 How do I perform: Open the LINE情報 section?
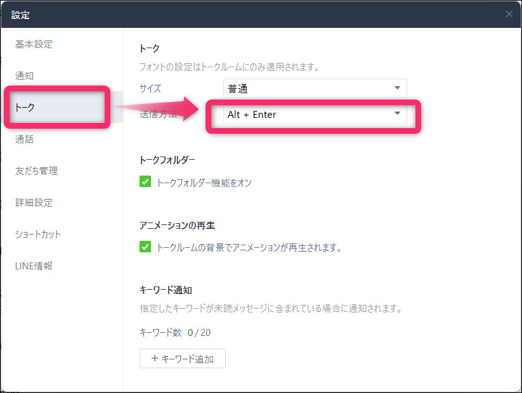34,266
